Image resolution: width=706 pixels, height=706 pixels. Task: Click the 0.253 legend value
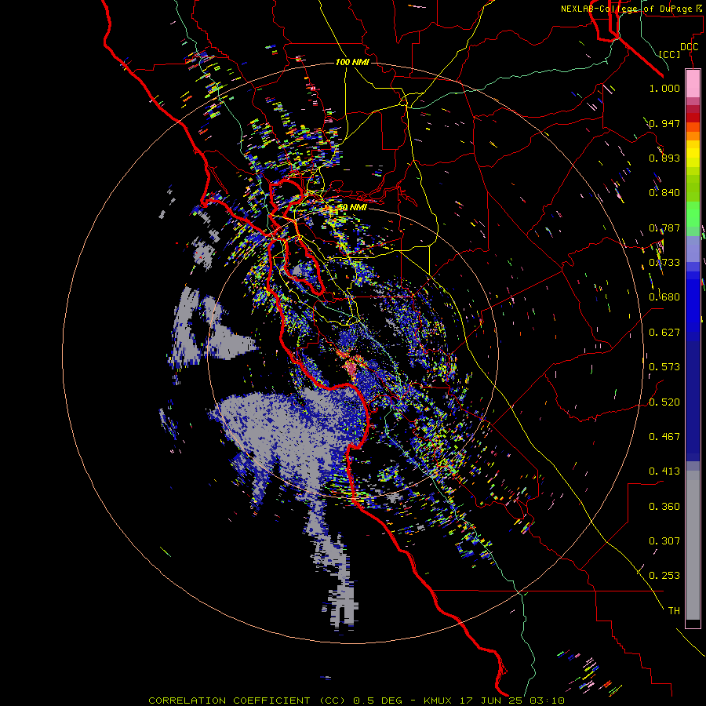point(664,576)
